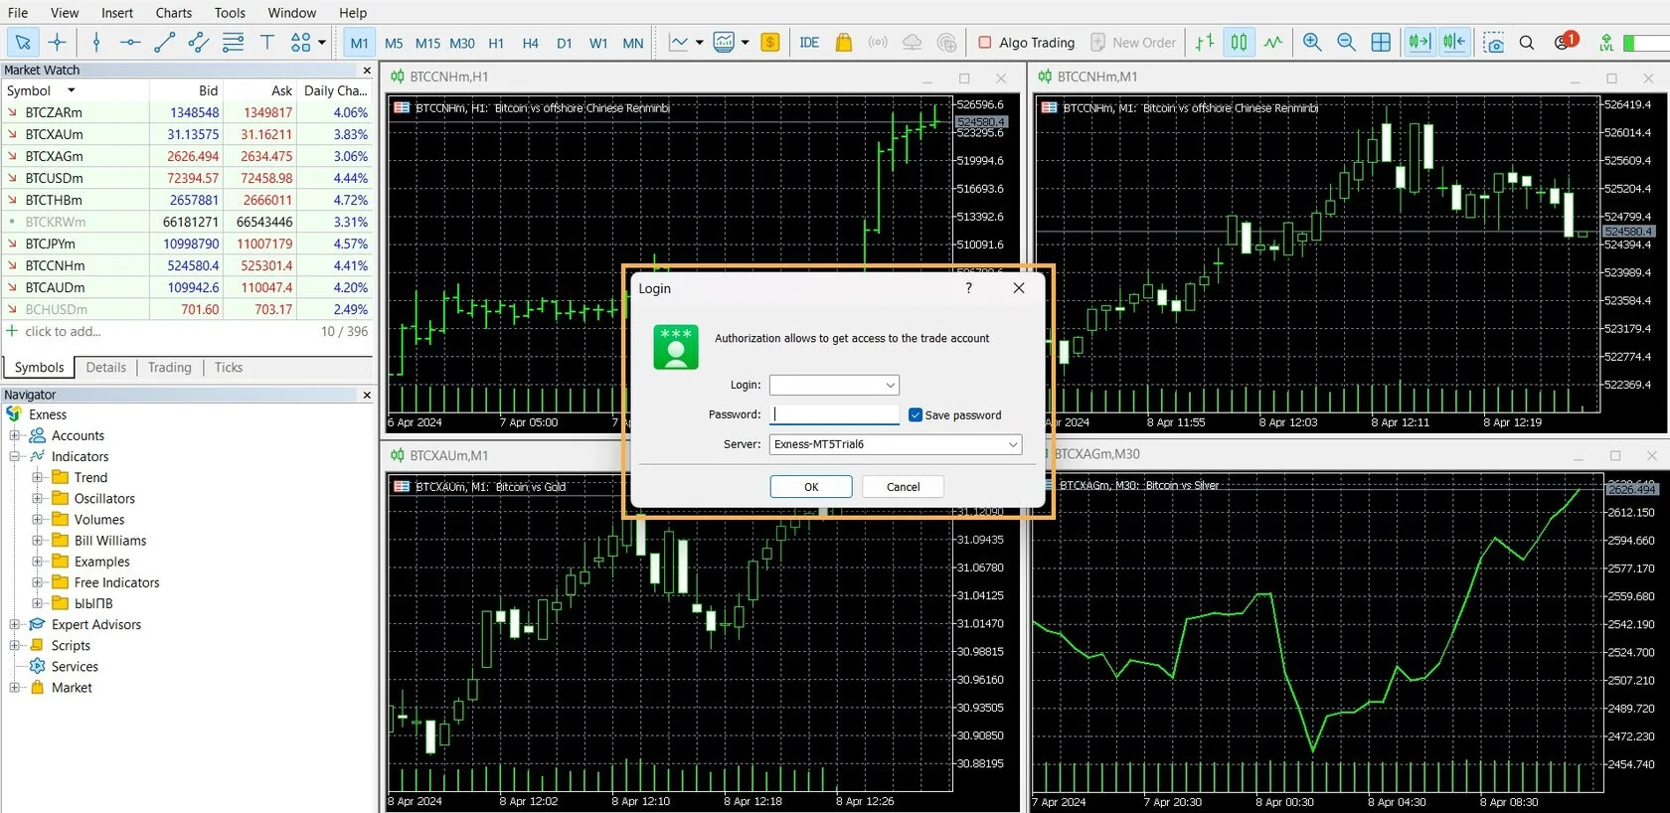
Task: Switch to bar chart display
Action: point(1205,42)
